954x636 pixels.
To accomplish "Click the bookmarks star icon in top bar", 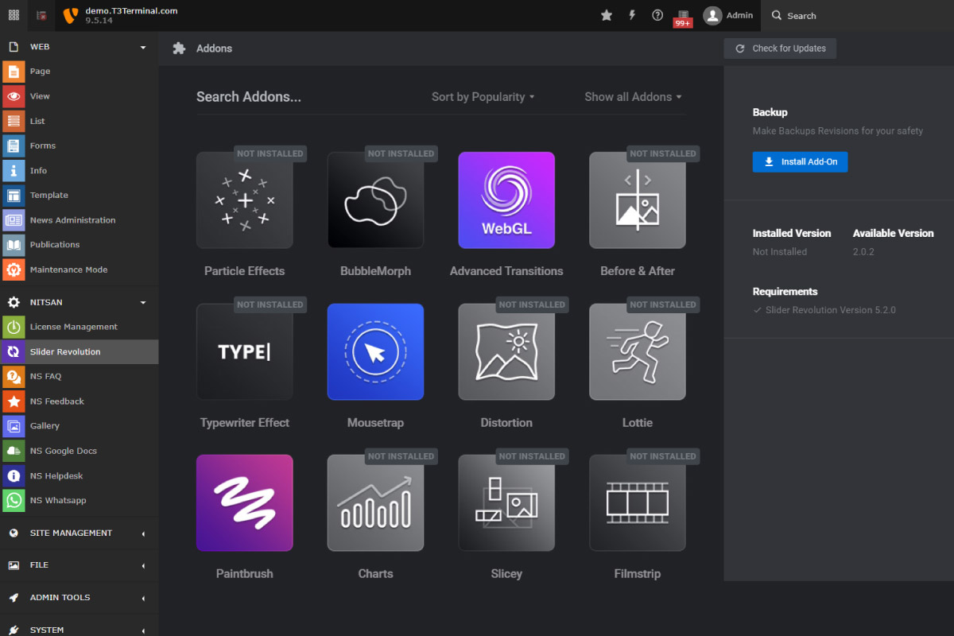I will click(607, 15).
